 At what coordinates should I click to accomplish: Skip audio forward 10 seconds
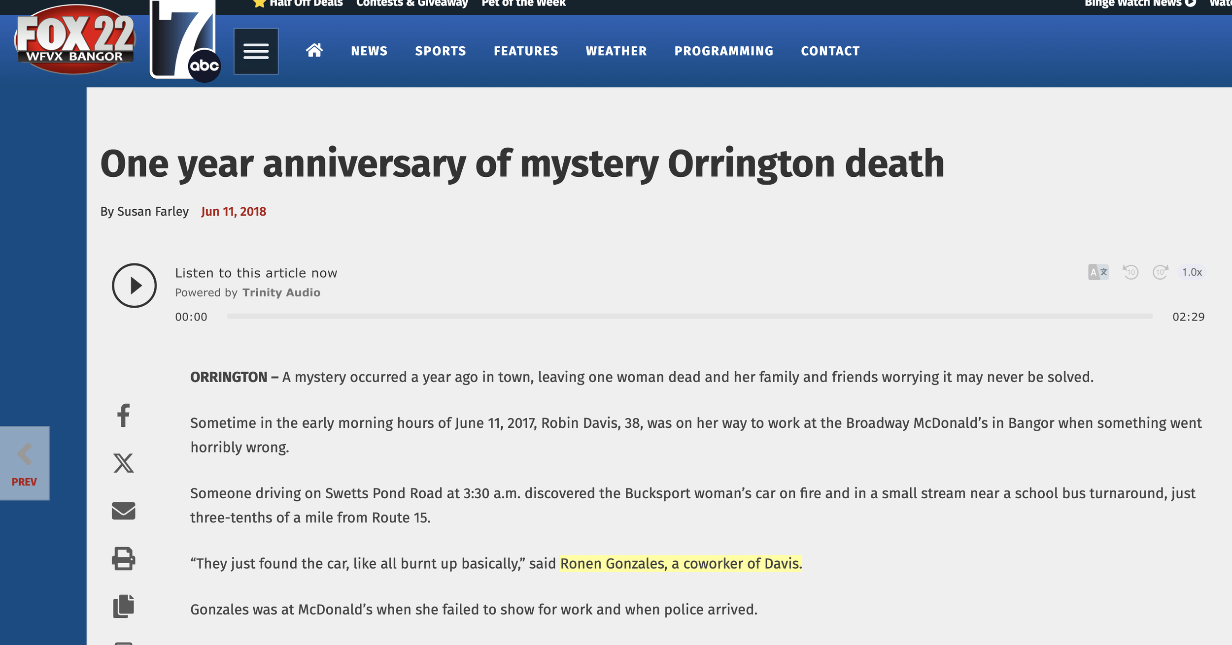pyautogui.click(x=1160, y=272)
